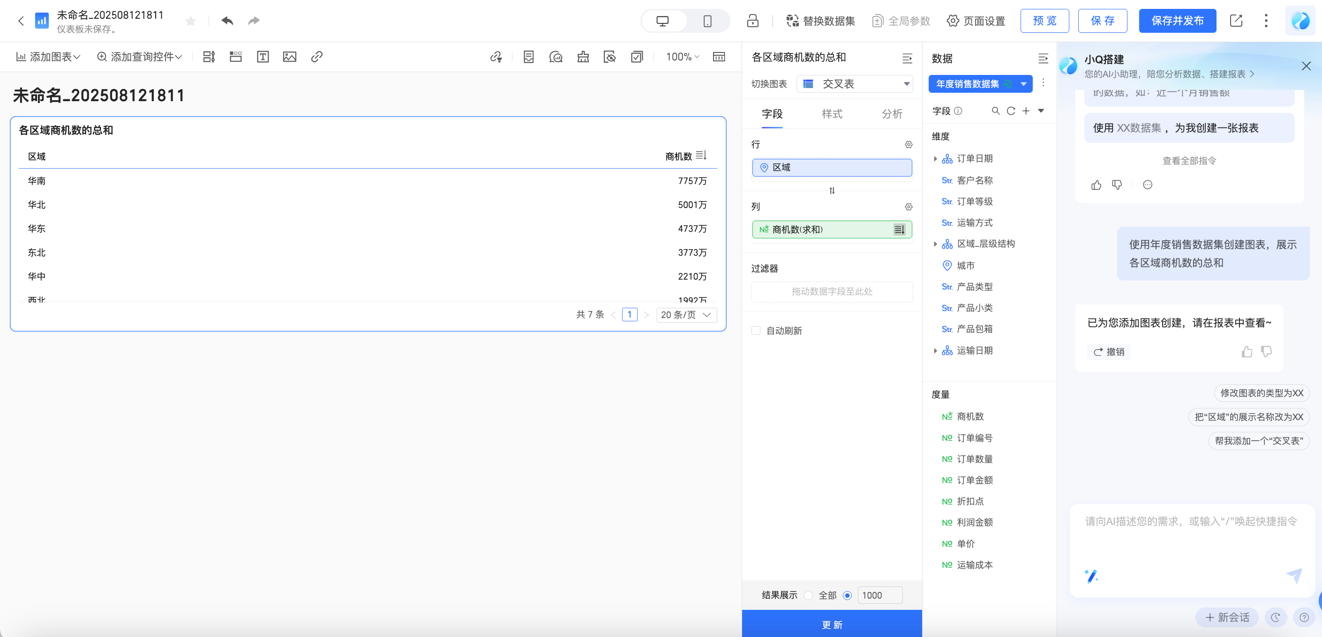Click the undo arrow icon
Screen dimensions: 1322x637
[x=227, y=21]
